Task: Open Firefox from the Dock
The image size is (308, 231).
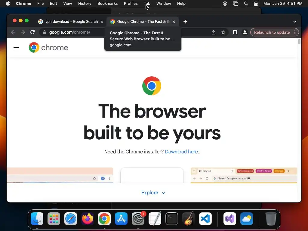Action: tap(88, 219)
